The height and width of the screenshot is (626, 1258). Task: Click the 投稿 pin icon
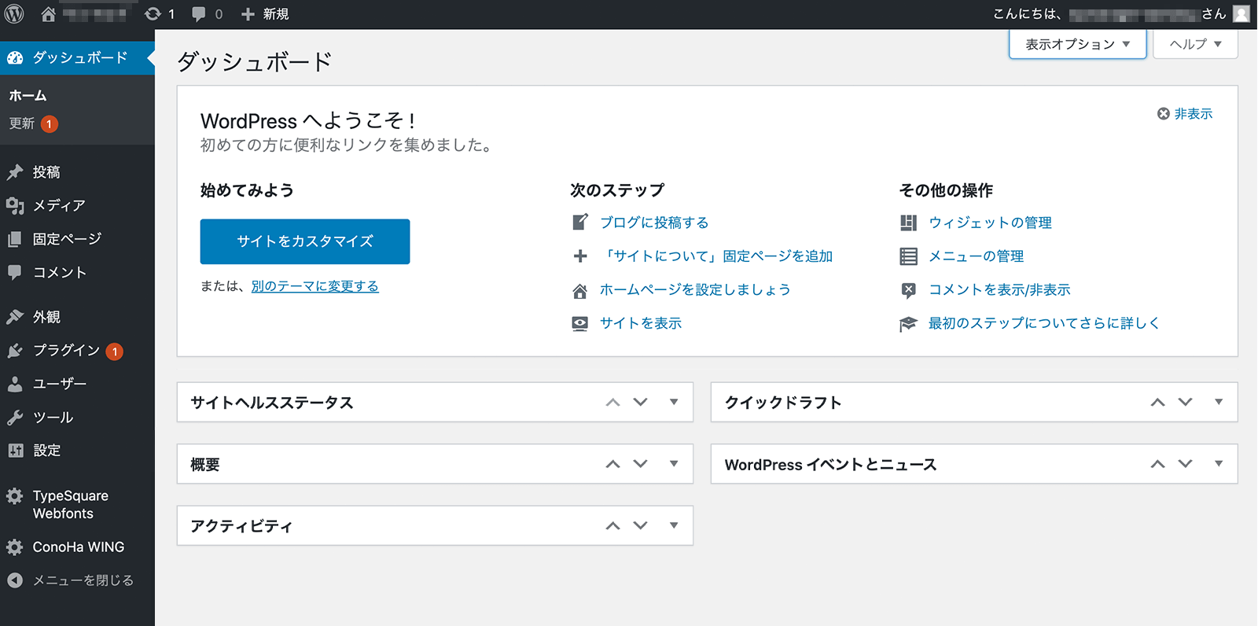pos(15,172)
